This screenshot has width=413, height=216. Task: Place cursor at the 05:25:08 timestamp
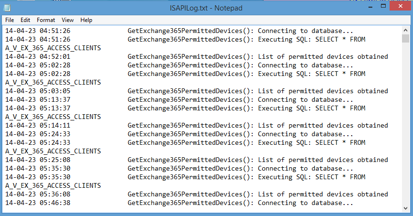pos(55,160)
